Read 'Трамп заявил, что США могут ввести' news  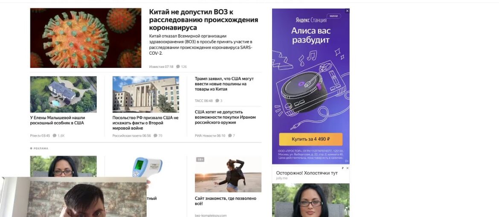click(224, 84)
